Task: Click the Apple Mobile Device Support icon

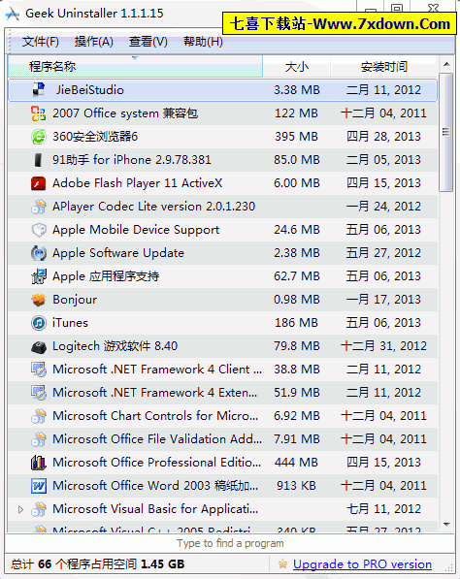Action: [39, 229]
